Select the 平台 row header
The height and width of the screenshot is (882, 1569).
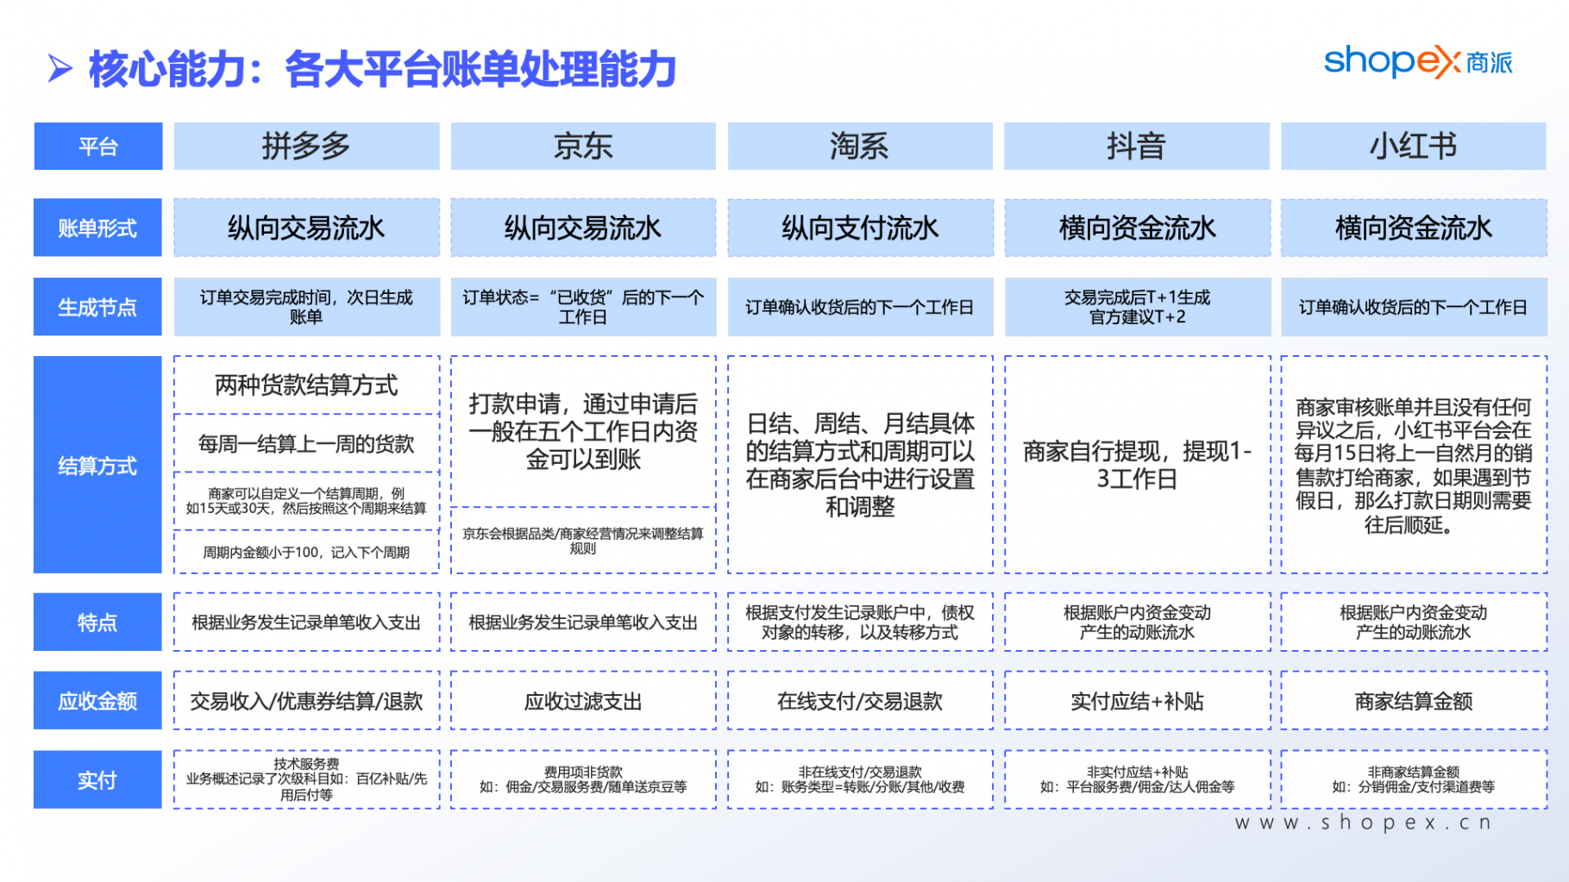tap(97, 146)
